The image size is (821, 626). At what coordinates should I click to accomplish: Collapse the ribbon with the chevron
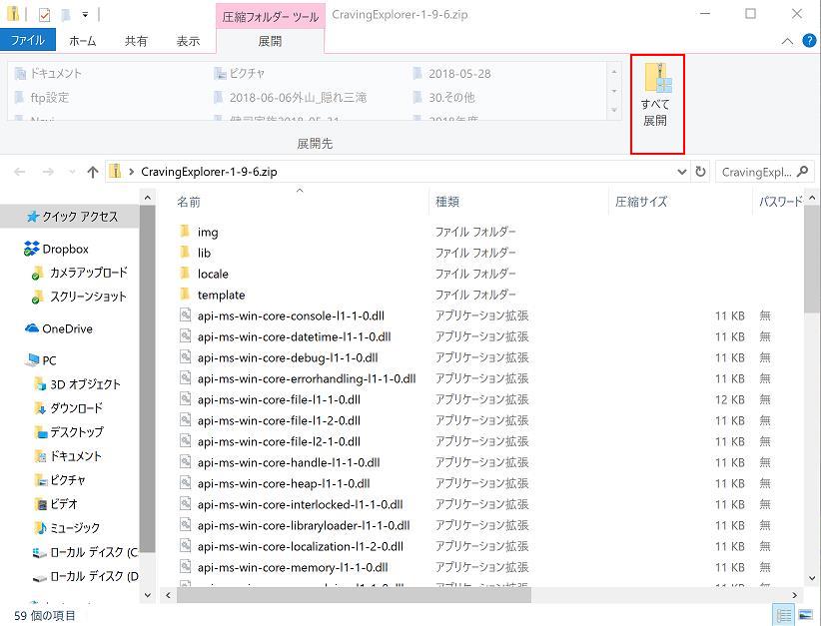point(787,41)
